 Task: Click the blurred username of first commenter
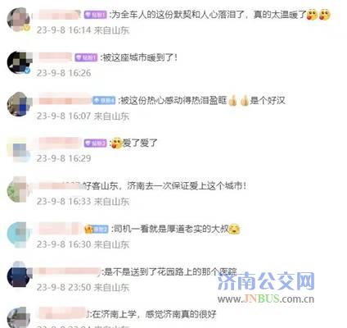(56, 15)
